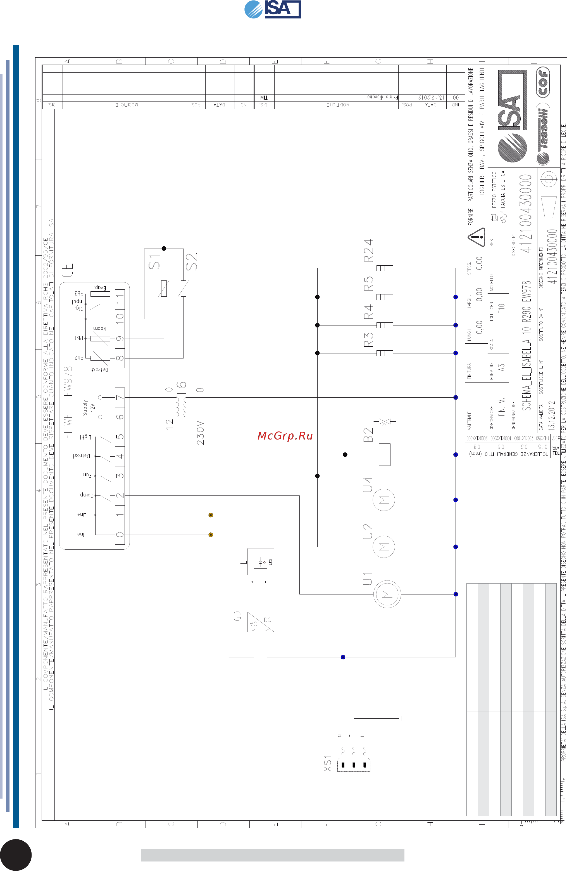Click the R24 resistor symbol
Viewport: 567px width, 871px height.
point(385,268)
